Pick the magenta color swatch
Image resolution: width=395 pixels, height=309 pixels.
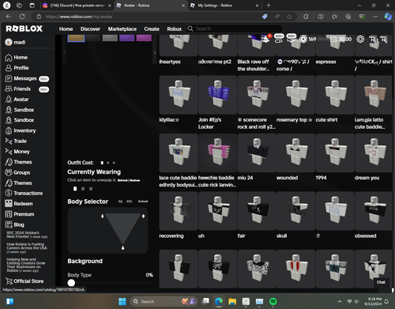point(144,38)
